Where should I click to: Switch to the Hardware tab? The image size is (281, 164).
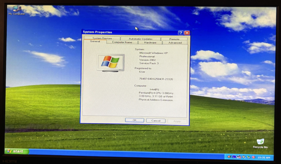(x=150, y=43)
